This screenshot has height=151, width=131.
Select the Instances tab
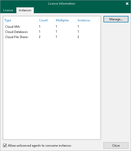25,10
